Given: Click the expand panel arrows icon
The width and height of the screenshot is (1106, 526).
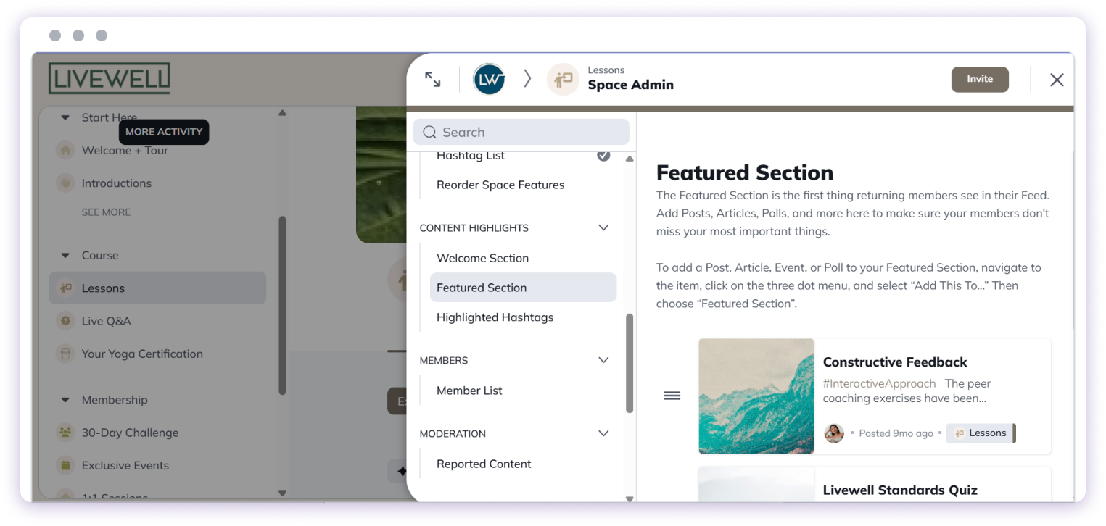Looking at the screenshot, I should point(433,80).
